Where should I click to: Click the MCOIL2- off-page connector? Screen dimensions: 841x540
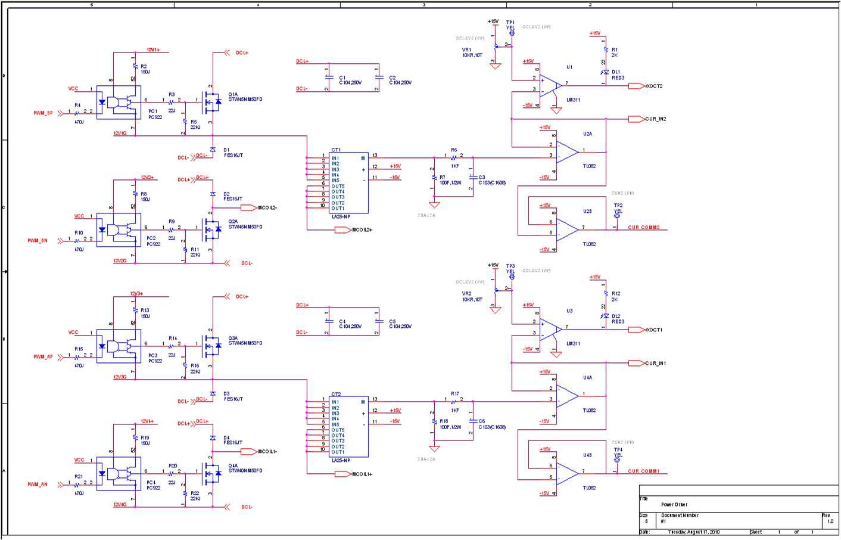(248, 207)
